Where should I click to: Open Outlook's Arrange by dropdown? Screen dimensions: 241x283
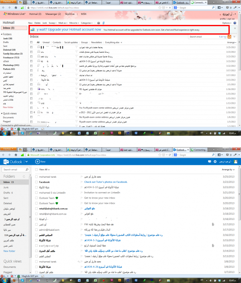tap(228, 170)
